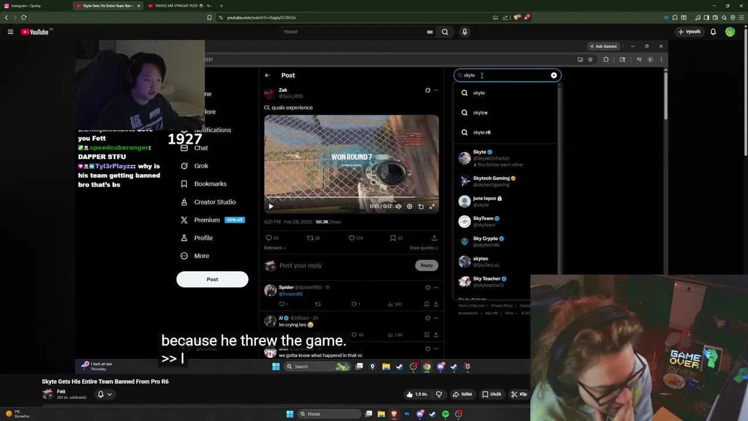Viewport: 748px width, 421px height.
Task: Open Discord from the bottom taskbar
Action: coord(420,414)
